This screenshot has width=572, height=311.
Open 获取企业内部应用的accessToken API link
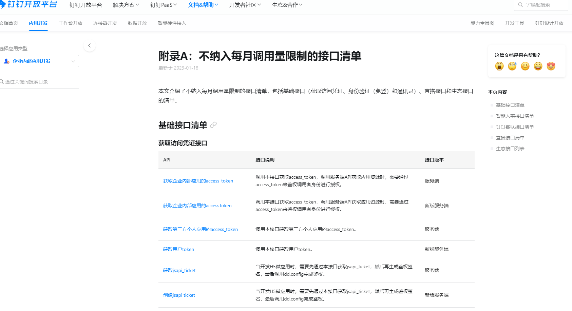(197, 206)
